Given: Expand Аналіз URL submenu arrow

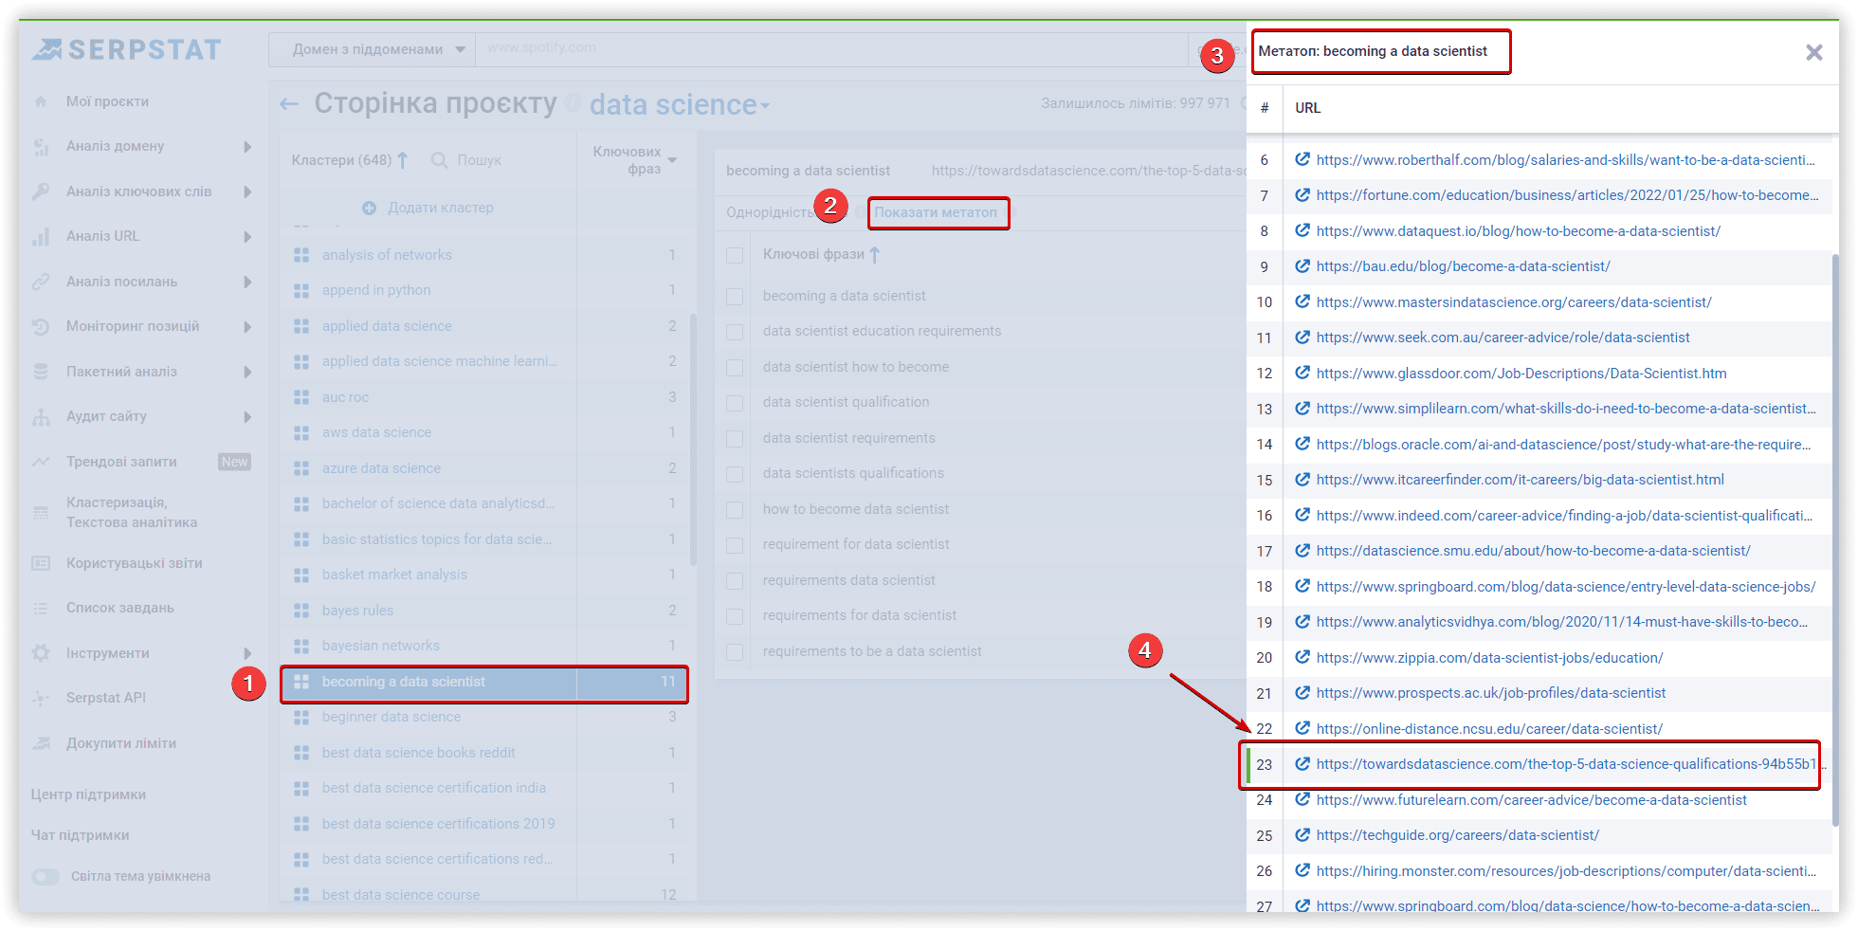Looking at the screenshot, I should [x=247, y=236].
